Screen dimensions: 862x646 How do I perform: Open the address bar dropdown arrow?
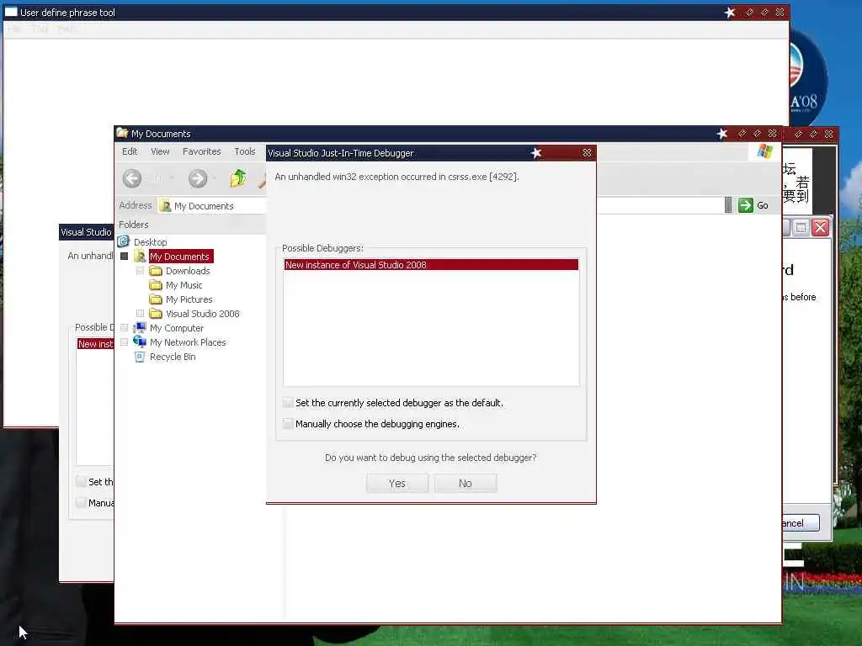728,205
